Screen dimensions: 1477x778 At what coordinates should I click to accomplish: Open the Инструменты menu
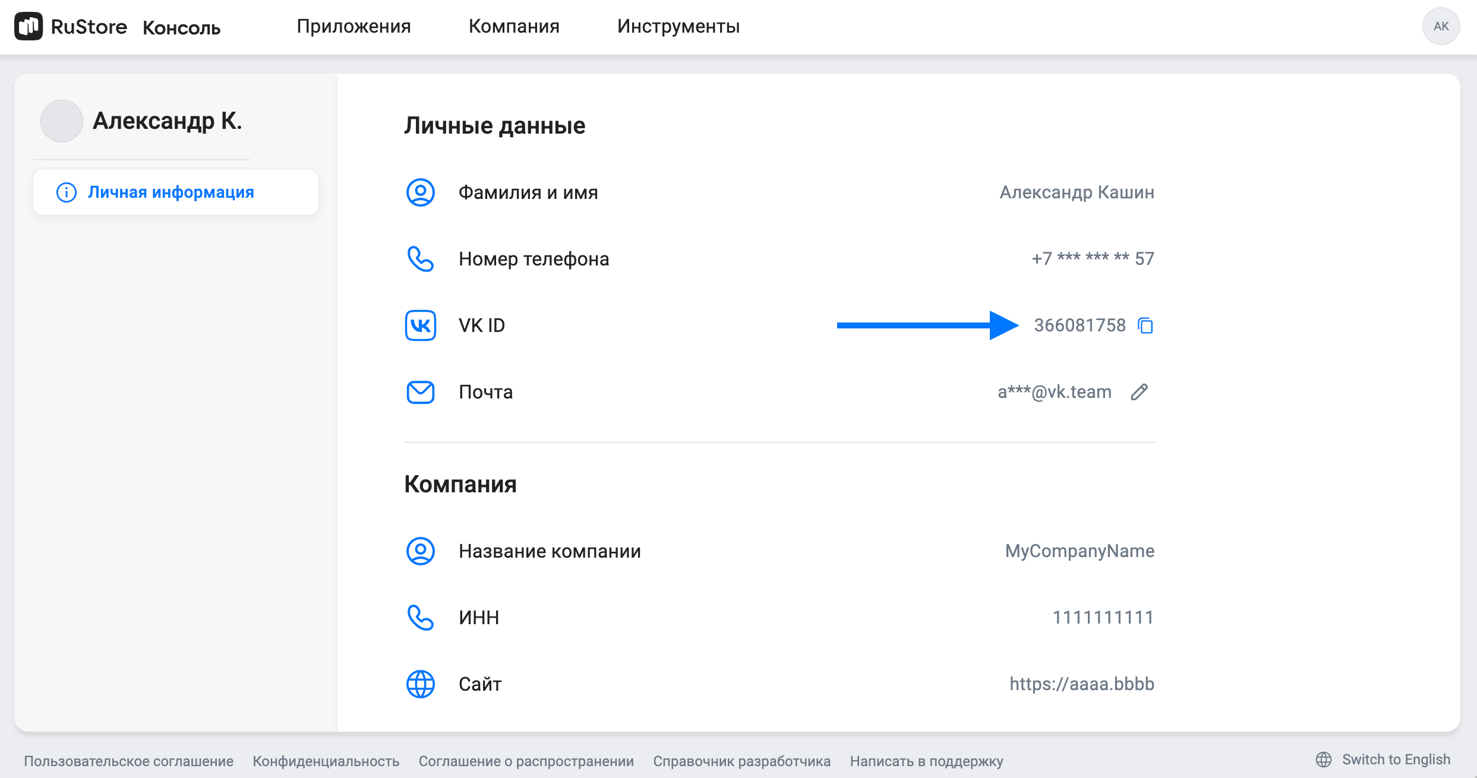point(678,26)
